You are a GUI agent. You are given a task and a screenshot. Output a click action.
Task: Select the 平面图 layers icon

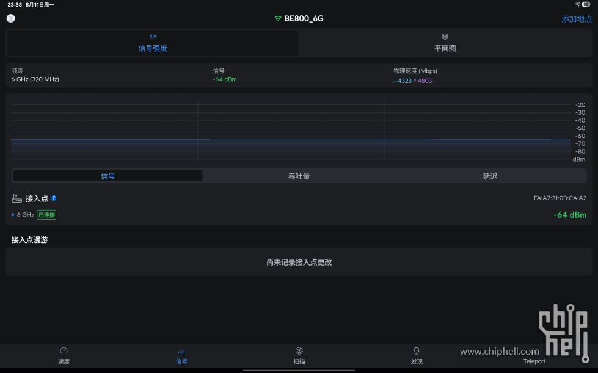click(x=445, y=37)
